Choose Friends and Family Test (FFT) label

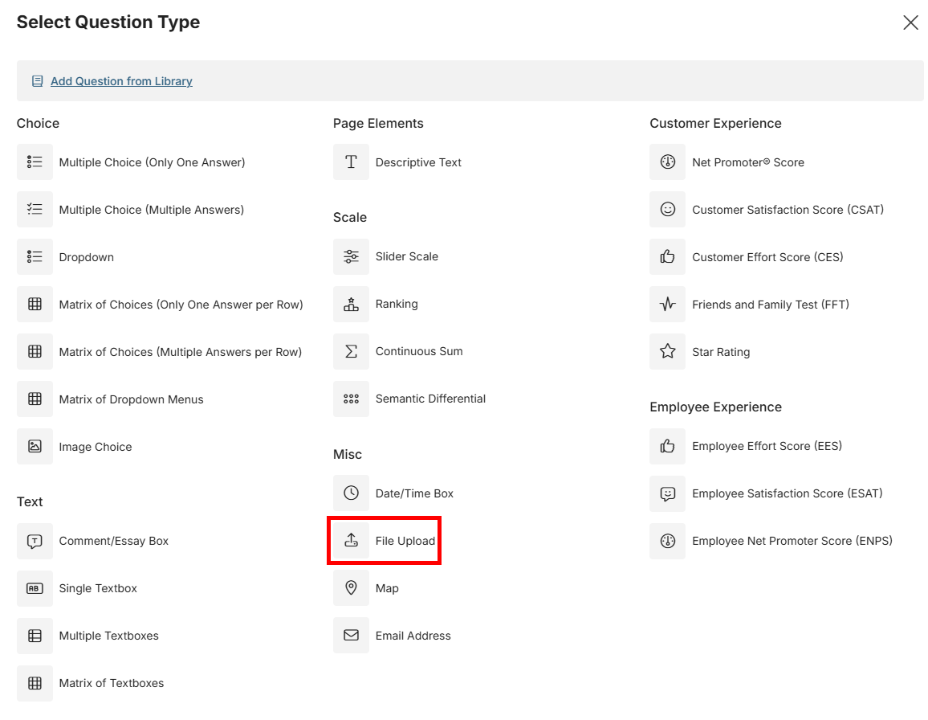pos(771,305)
